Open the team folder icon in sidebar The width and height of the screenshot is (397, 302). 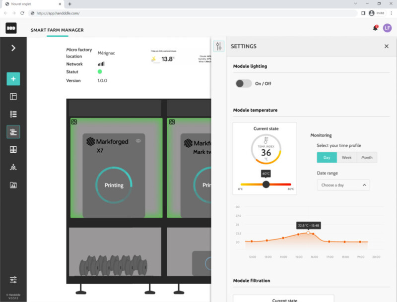point(13,185)
